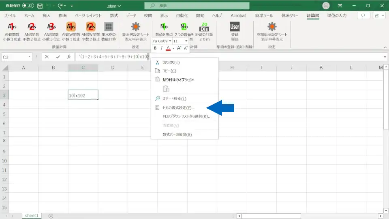Select the row 3 header
389x219 pixels.
[4, 95]
